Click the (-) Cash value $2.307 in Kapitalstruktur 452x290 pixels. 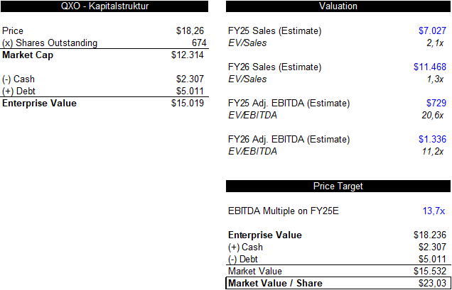point(190,79)
